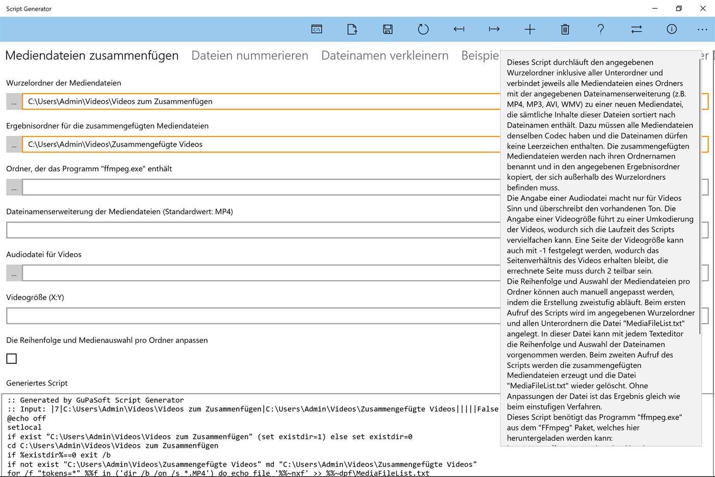
Task: Open the new document export icon
Action: (352, 29)
